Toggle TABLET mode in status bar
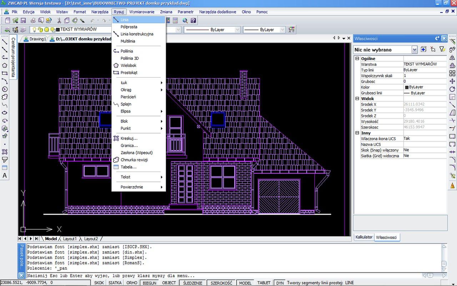Screen dimensions: 457x286 (264, 283)
